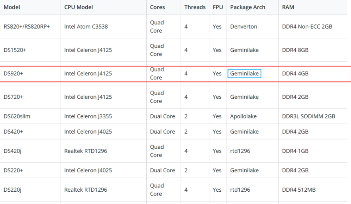Select the Denverton package arch cell
The image size is (351, 204).
click(243, 27)
